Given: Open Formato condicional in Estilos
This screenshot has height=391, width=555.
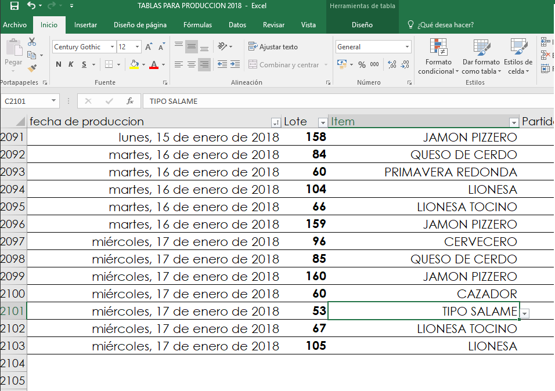Looking at the screenshot, I should (x=437, y=56).
